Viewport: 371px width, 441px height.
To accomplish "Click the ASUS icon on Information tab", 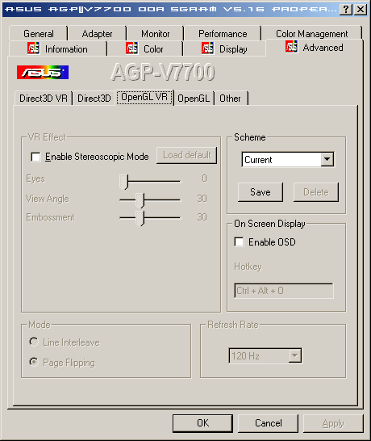I will tap(33, 48).
